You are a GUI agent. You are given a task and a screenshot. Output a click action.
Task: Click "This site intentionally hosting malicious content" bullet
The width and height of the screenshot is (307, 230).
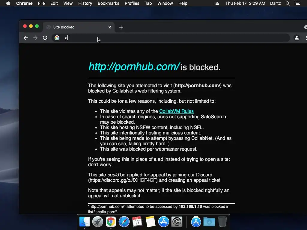151,133
